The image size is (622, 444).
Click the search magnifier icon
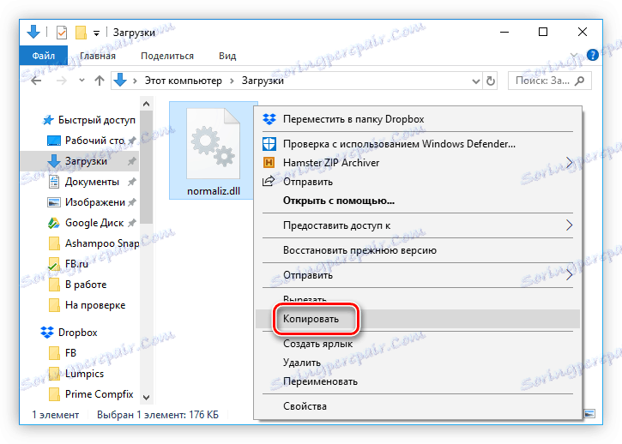click(580, 81)
